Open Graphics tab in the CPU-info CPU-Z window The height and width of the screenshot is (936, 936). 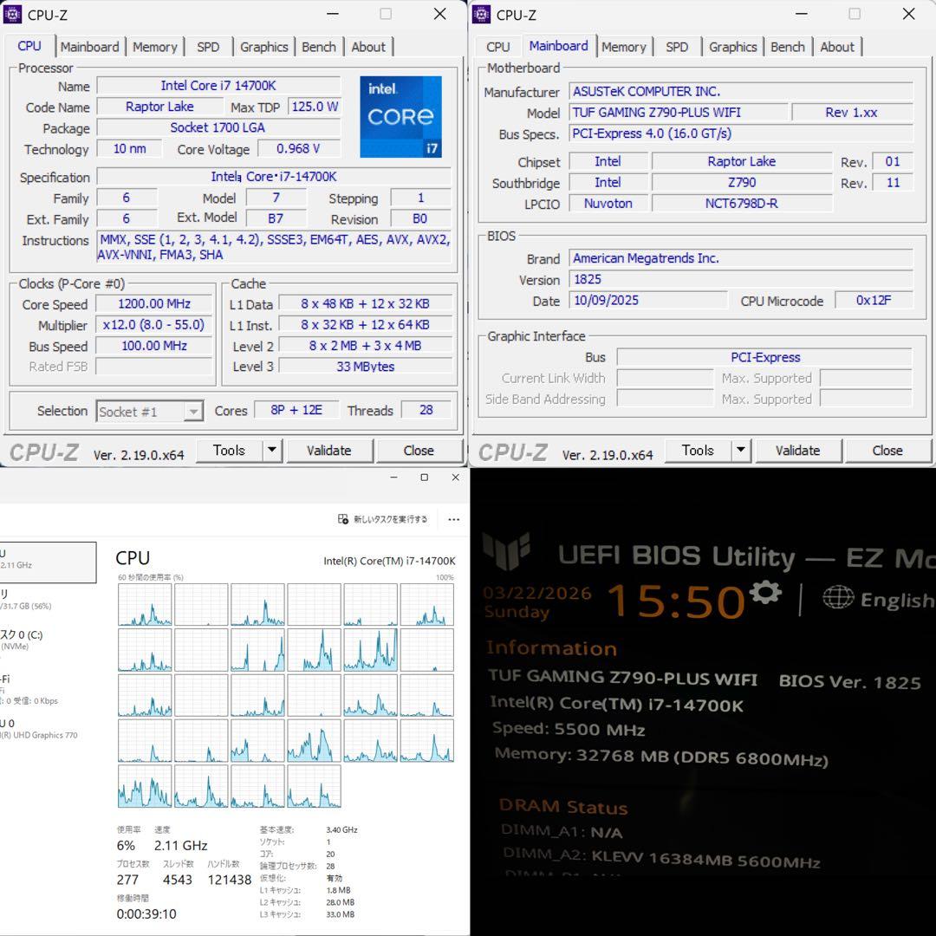(x=263, y=47)
